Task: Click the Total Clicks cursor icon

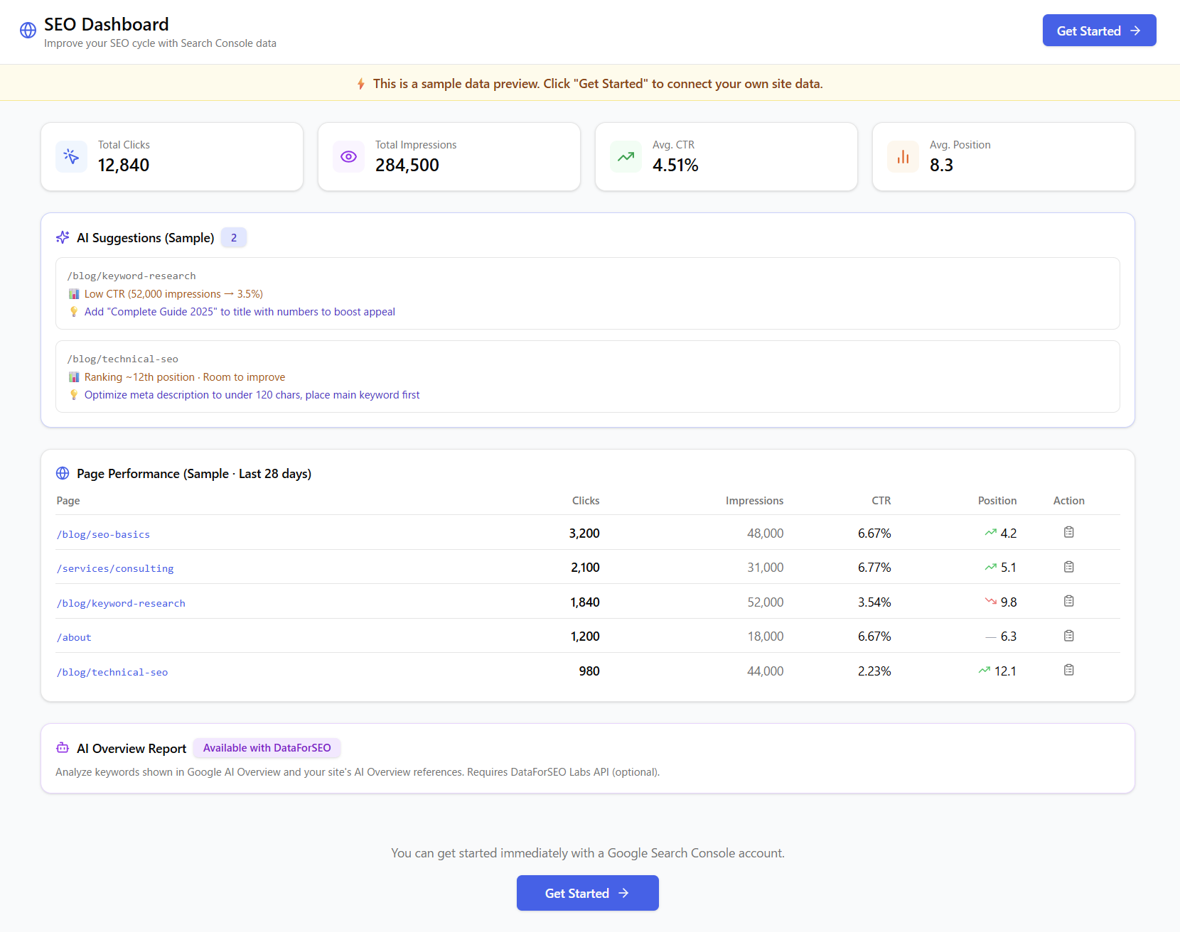Action: click(x=71, y=156)
